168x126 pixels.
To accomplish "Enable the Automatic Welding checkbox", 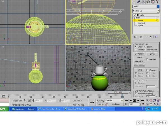I will (136, 94).
